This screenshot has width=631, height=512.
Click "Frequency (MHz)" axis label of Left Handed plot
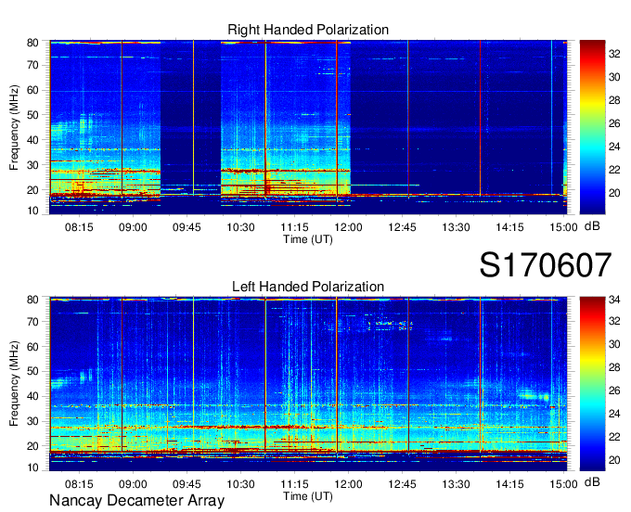click(x=14, y=384)
